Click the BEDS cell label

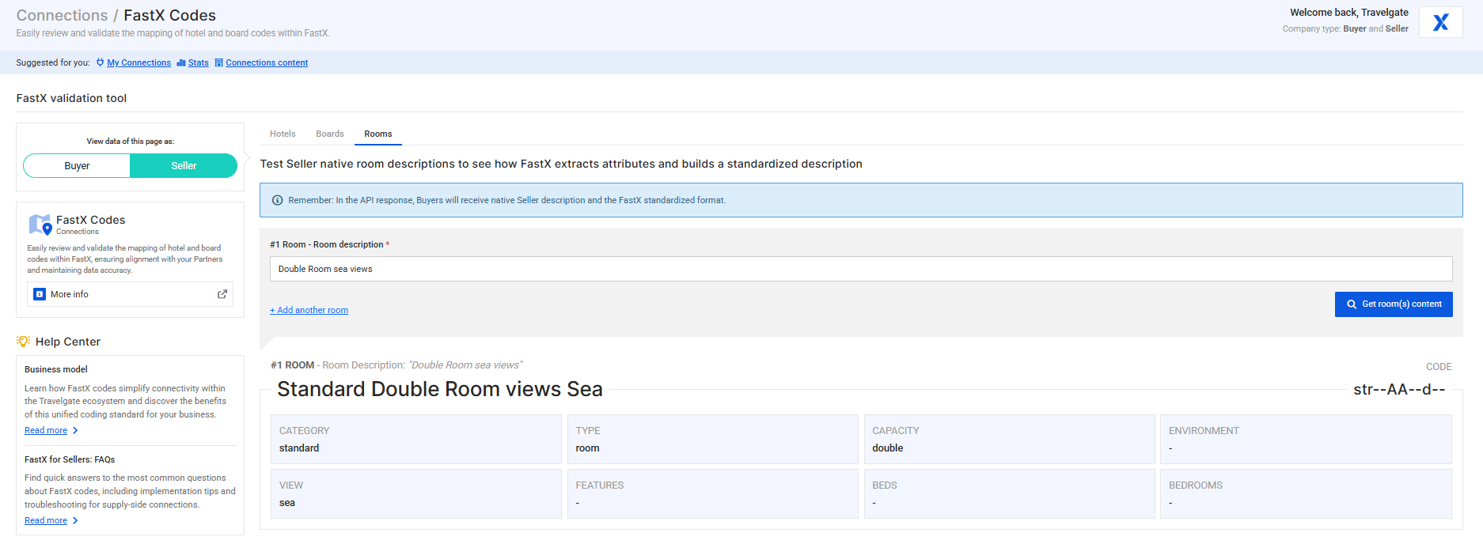click(885, 485)
